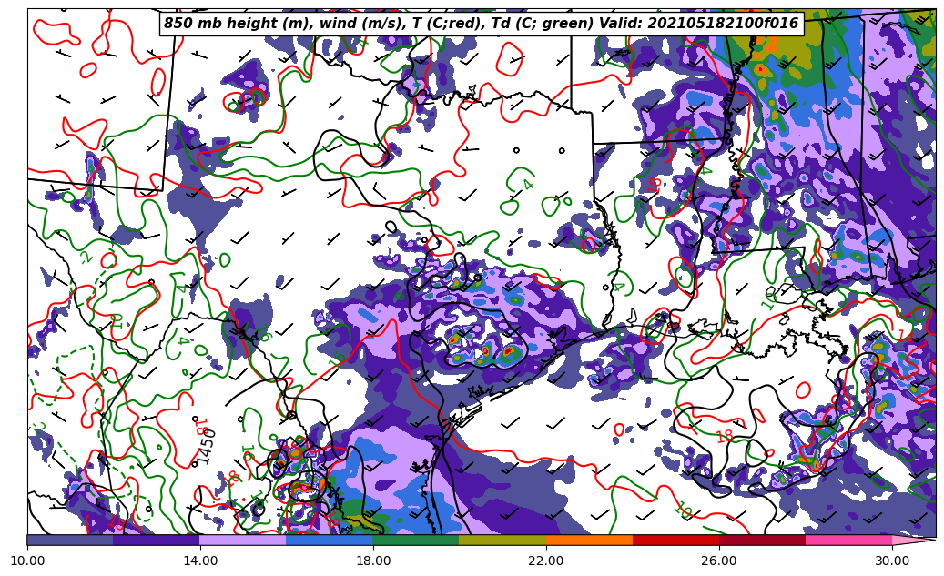Select the 30.00 colorbar tick label
This screenshot has width=944, height=576.
coord(892,561)
